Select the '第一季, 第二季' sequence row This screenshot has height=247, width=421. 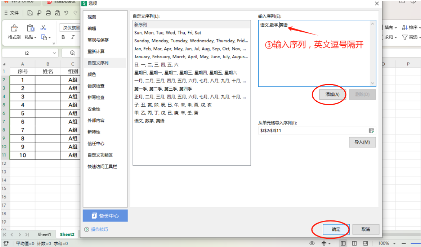(x=192, y=88)
